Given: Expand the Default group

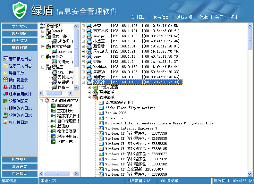Looking at the screenshot, I should (x=43, y=31).
